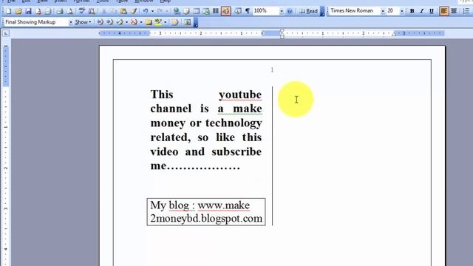The image size is (473, 266).
Task: Insert a new comment
Action: [x=149, y=22]
